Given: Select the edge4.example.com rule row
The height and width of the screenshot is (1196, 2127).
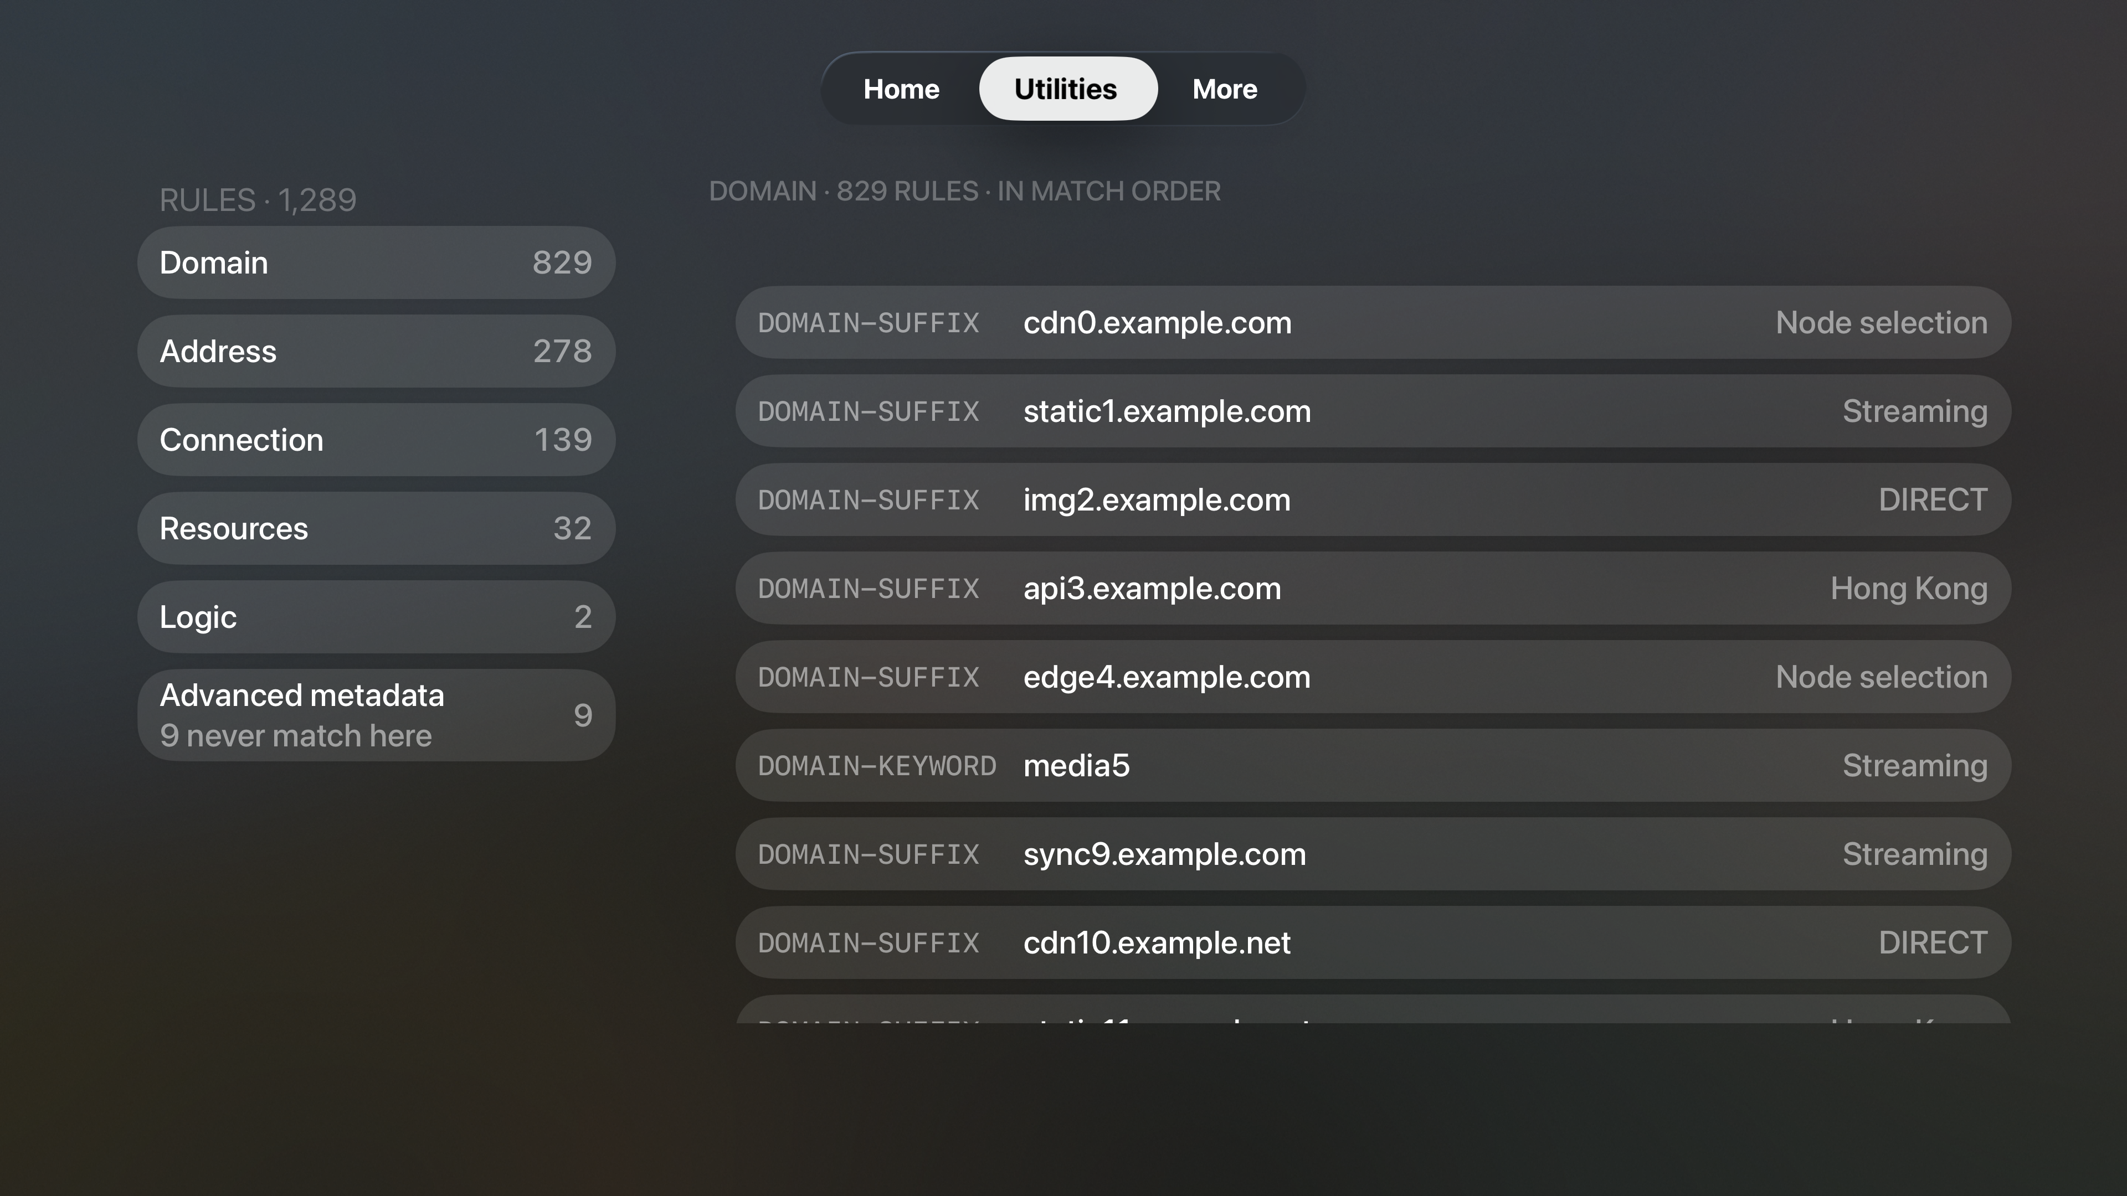Looking at the screenshot, I should pos(1373,677).
